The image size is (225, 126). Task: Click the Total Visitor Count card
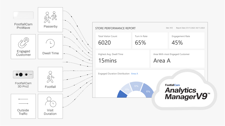click(113, 41)
